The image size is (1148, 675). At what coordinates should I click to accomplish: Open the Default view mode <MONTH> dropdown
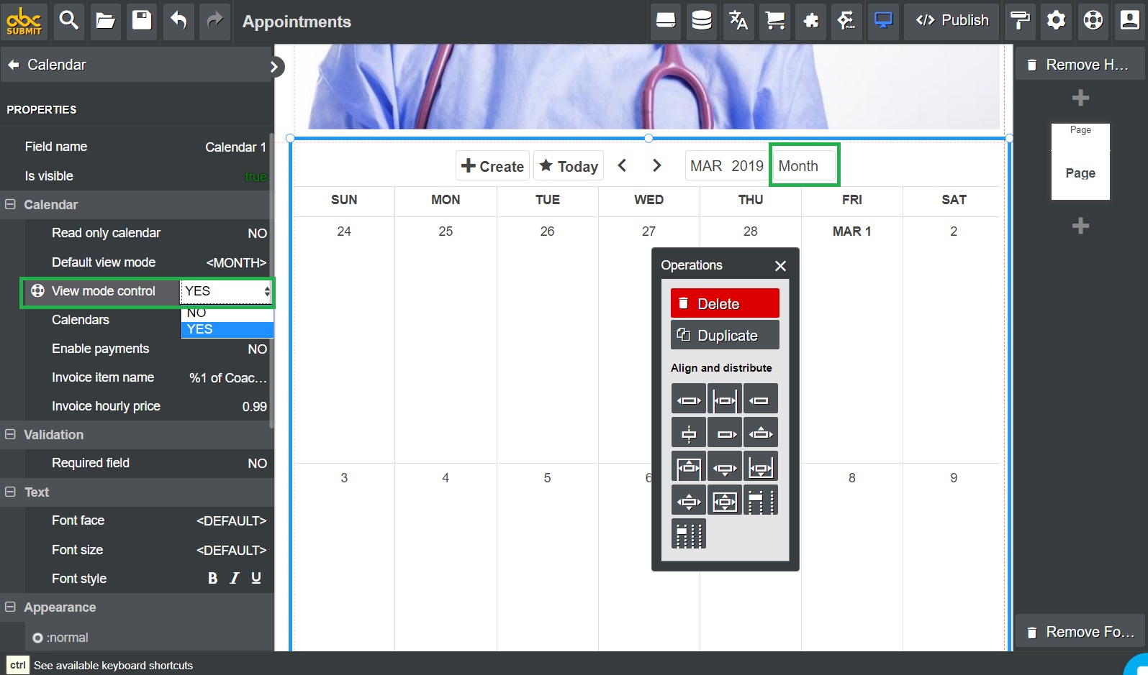coord(236,263)
